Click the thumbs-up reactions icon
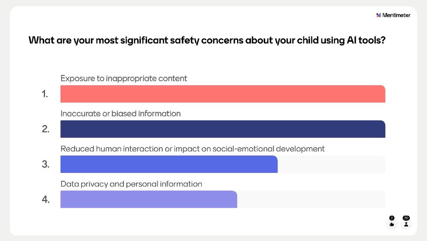The image size is (427, 241). point(392,224)
